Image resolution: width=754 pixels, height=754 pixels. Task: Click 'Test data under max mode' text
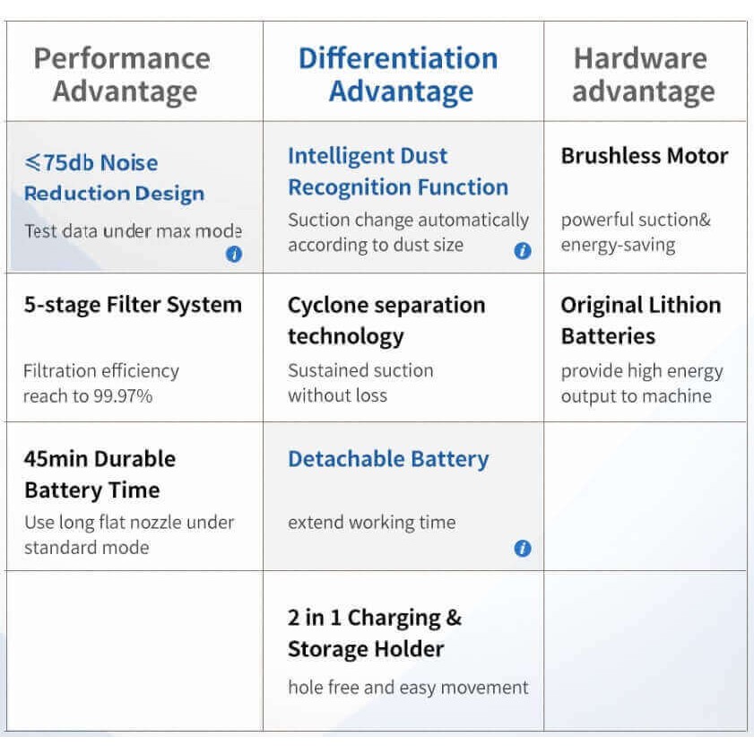tap(133, 230)
